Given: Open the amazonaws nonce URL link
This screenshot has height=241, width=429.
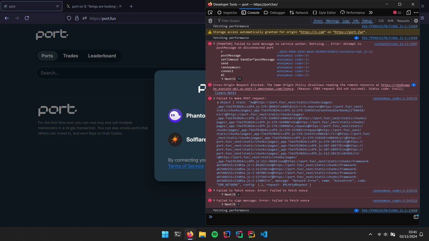Looking at the screenshot, I should (311, 87).
